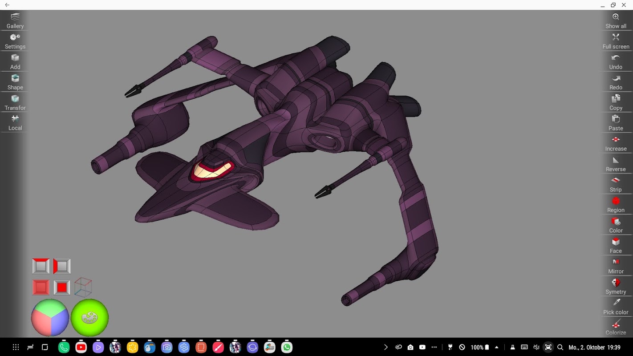Select the Pick color eyedropper
The width and height of the screenshot is (633, 356).
tap(616, 307)
